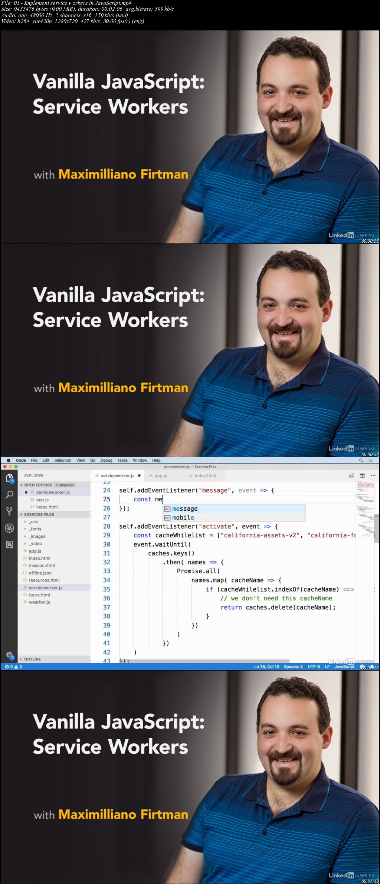Image resolution: width=380 pixels, height=884 pixels.
Task: Click Ln 25, Col 13 in status bar
Action: click(266, 667)
